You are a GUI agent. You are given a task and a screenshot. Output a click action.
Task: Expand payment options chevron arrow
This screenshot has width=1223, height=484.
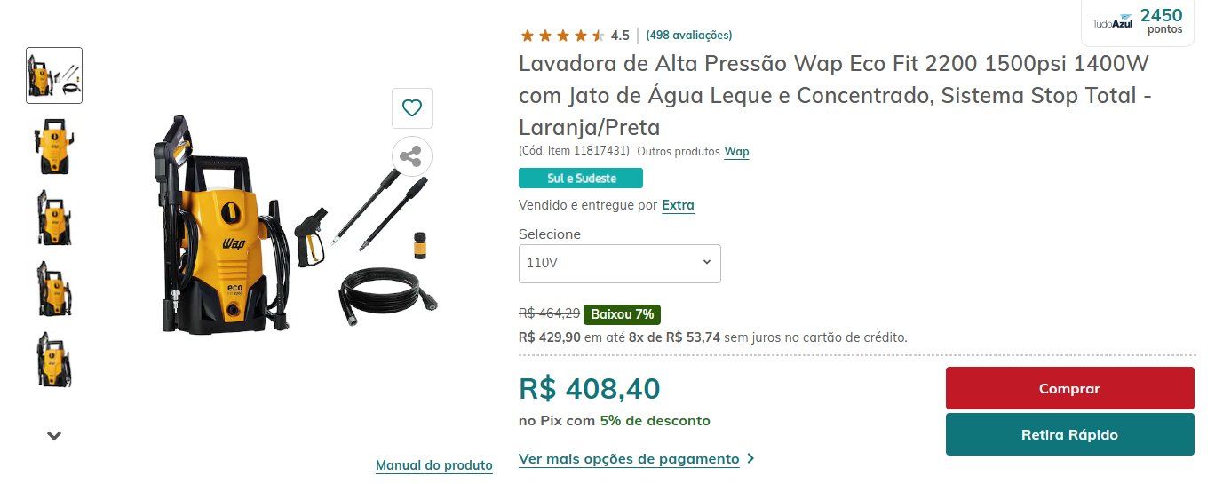click(751, 459)
